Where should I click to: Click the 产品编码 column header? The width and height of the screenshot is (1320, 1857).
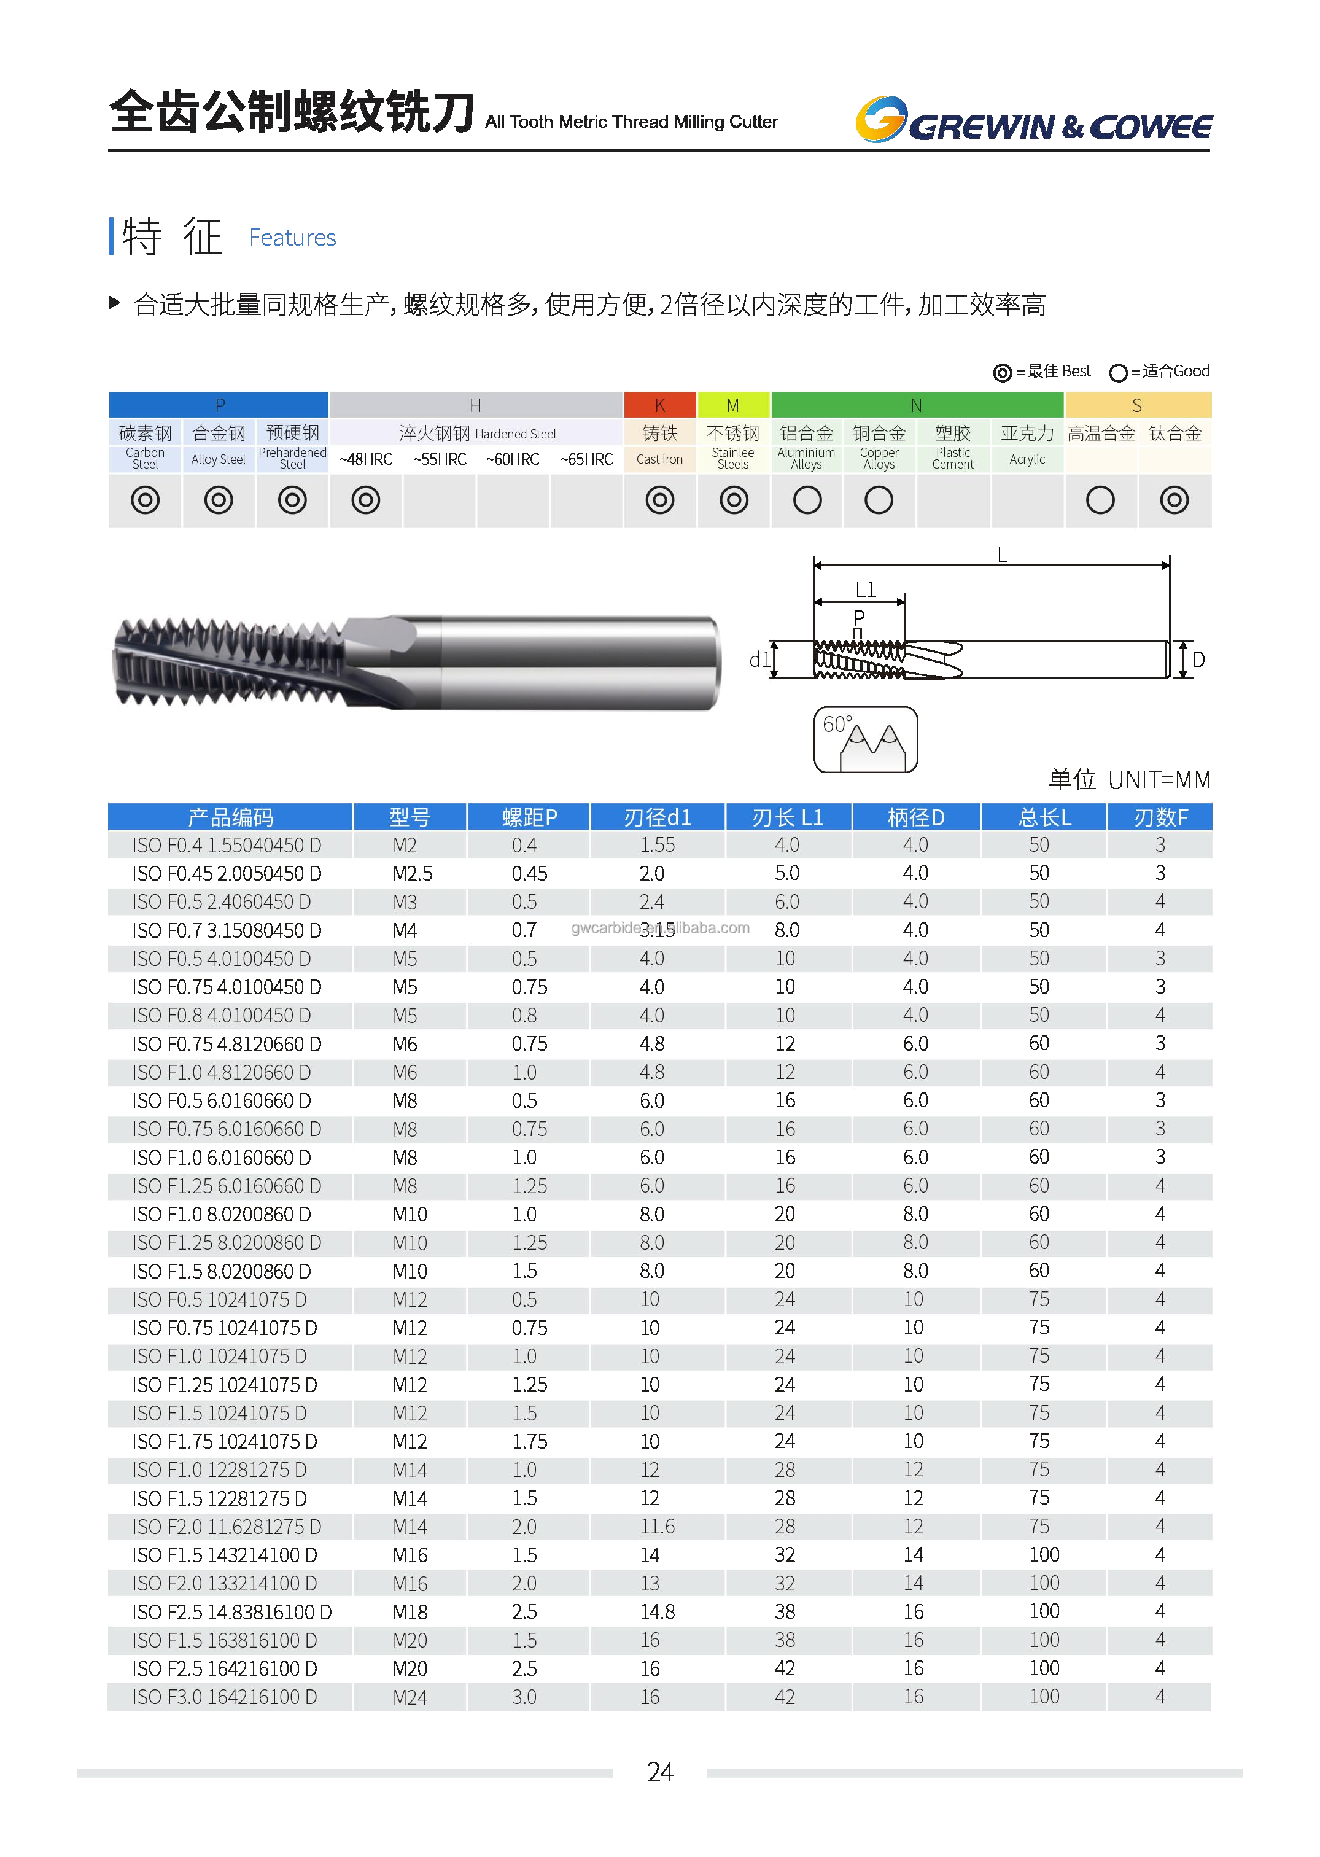(x=231, y=817)
